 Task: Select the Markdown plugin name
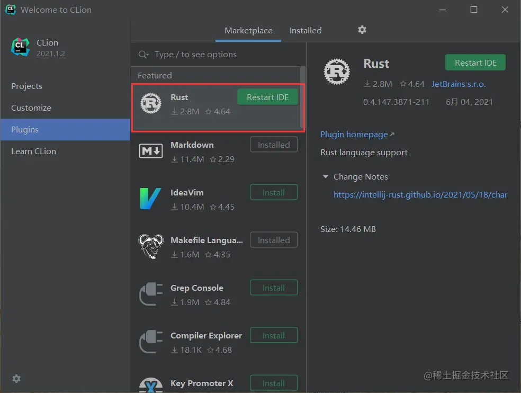tap(192, 145)
